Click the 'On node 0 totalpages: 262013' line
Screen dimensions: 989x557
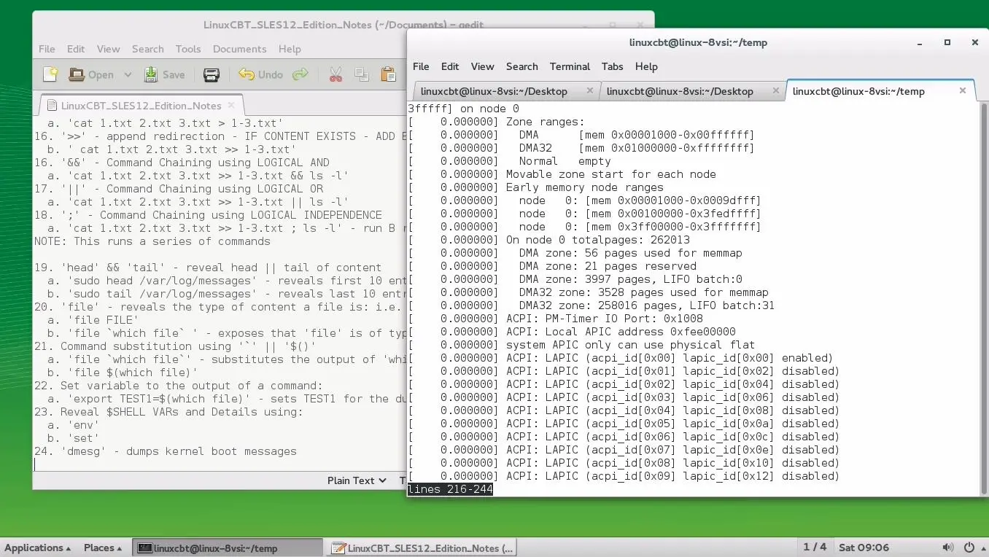(x=597, y=240)
